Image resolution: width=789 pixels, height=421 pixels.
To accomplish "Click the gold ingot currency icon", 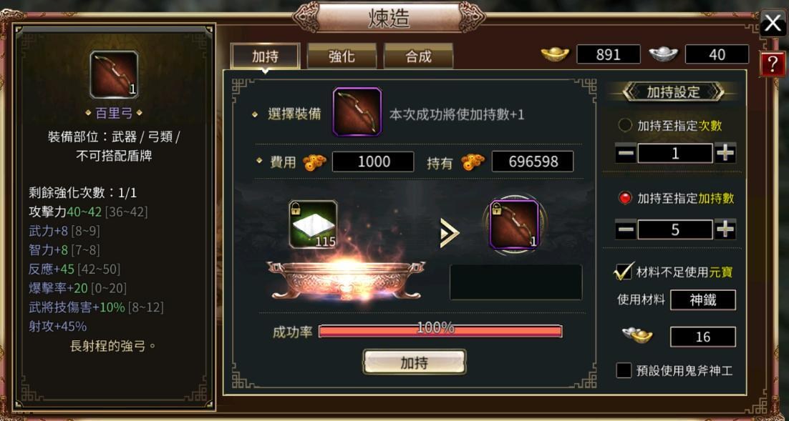I will [555, 54].
